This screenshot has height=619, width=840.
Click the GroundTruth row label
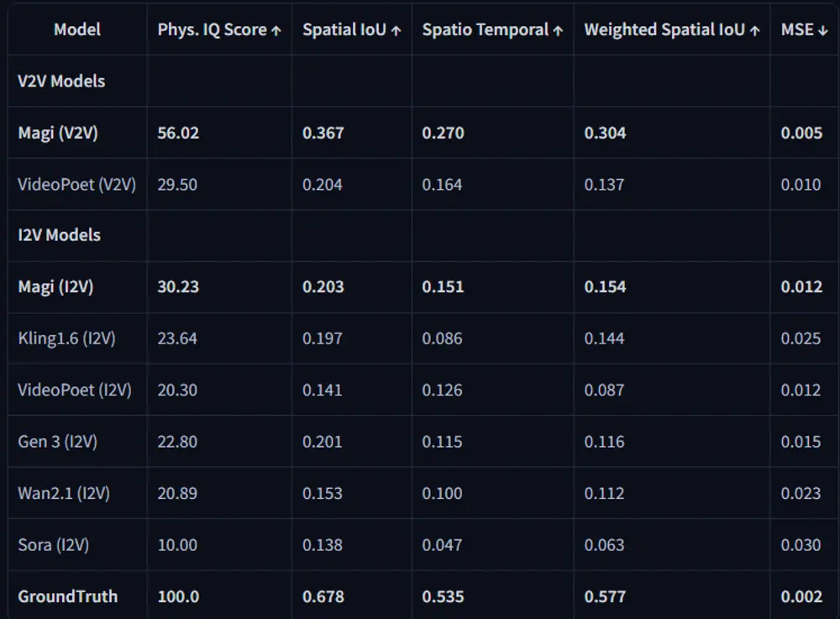coord(67,596)
